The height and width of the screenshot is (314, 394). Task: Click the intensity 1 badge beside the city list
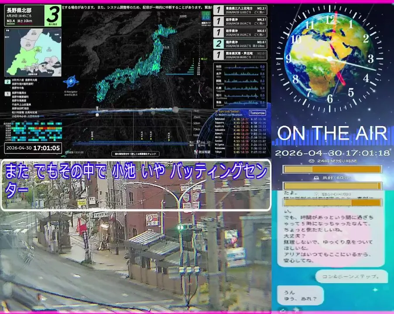click(x=7, y=94)
